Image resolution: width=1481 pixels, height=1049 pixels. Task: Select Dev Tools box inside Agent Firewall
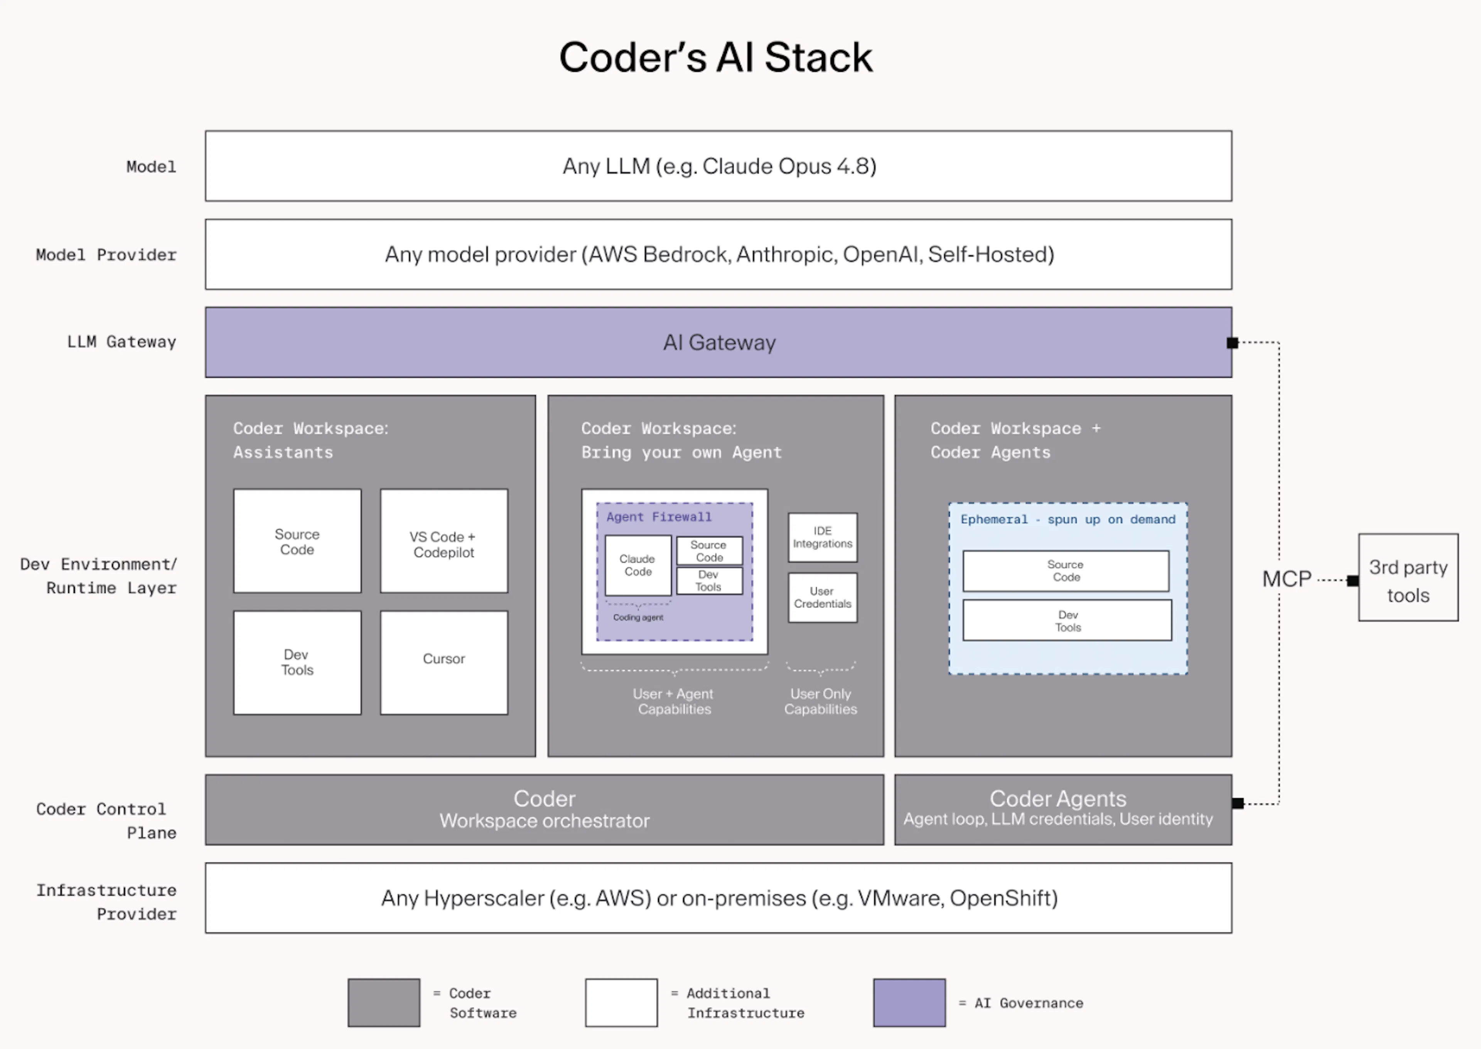710,581
